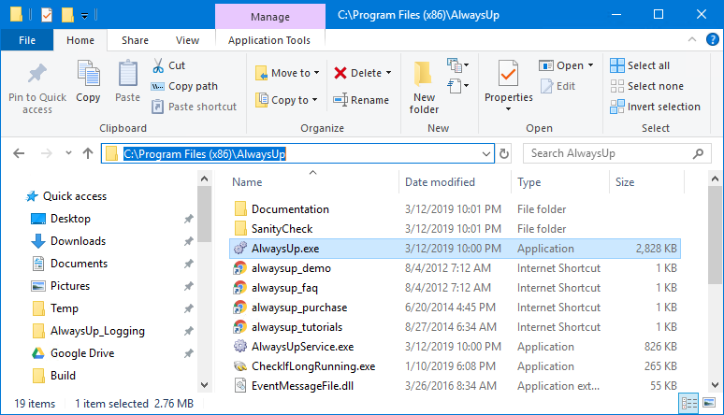Click Paste shortcut
Screen dimensions: 724x415
[x=194, y=107]
